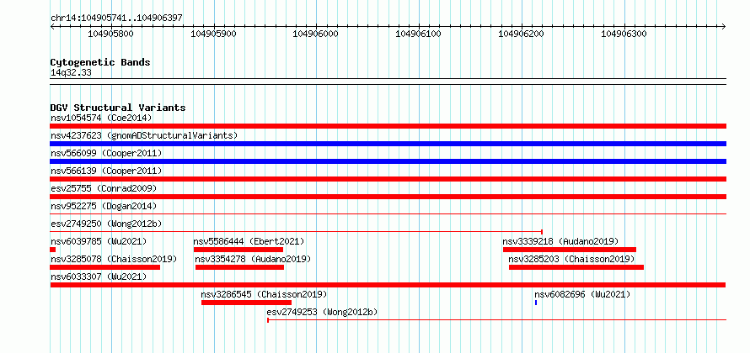This screenshot has width=750, height=353.
Task: Click the red bar of nsv3339218
Action: coord(570,250)
